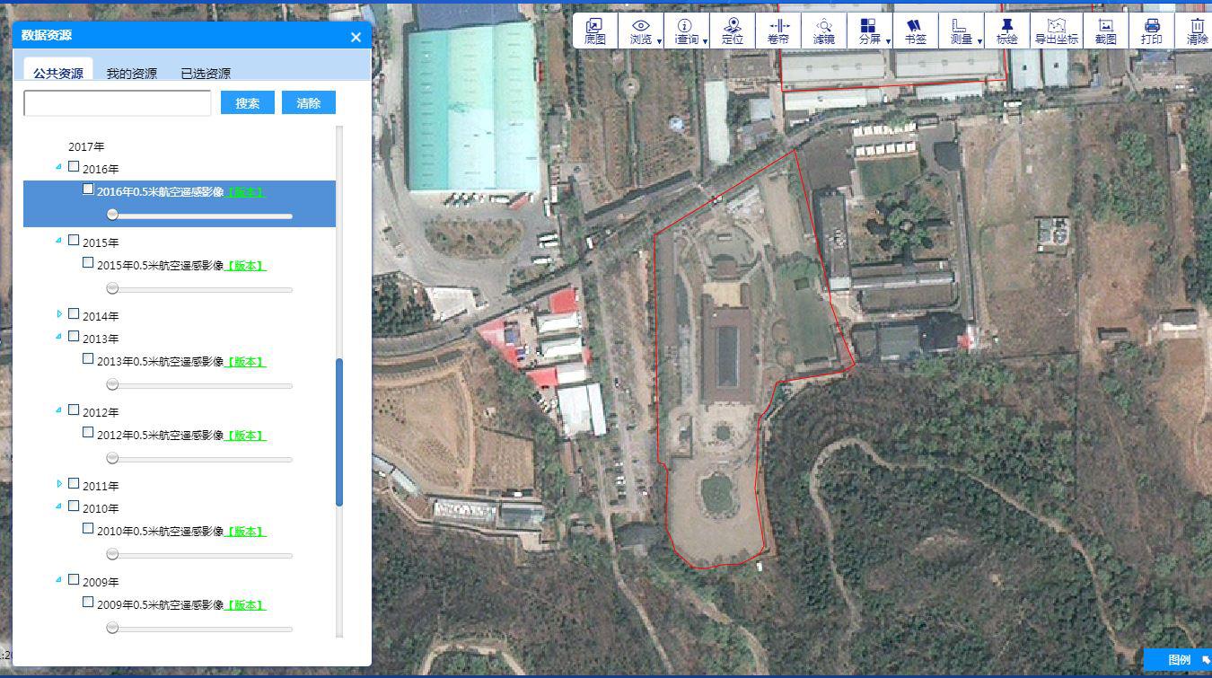Image resolution: width=1212 pixels, height=678 pixels.
Task: Select the 定位 locate tool
Action: [733, 31]
